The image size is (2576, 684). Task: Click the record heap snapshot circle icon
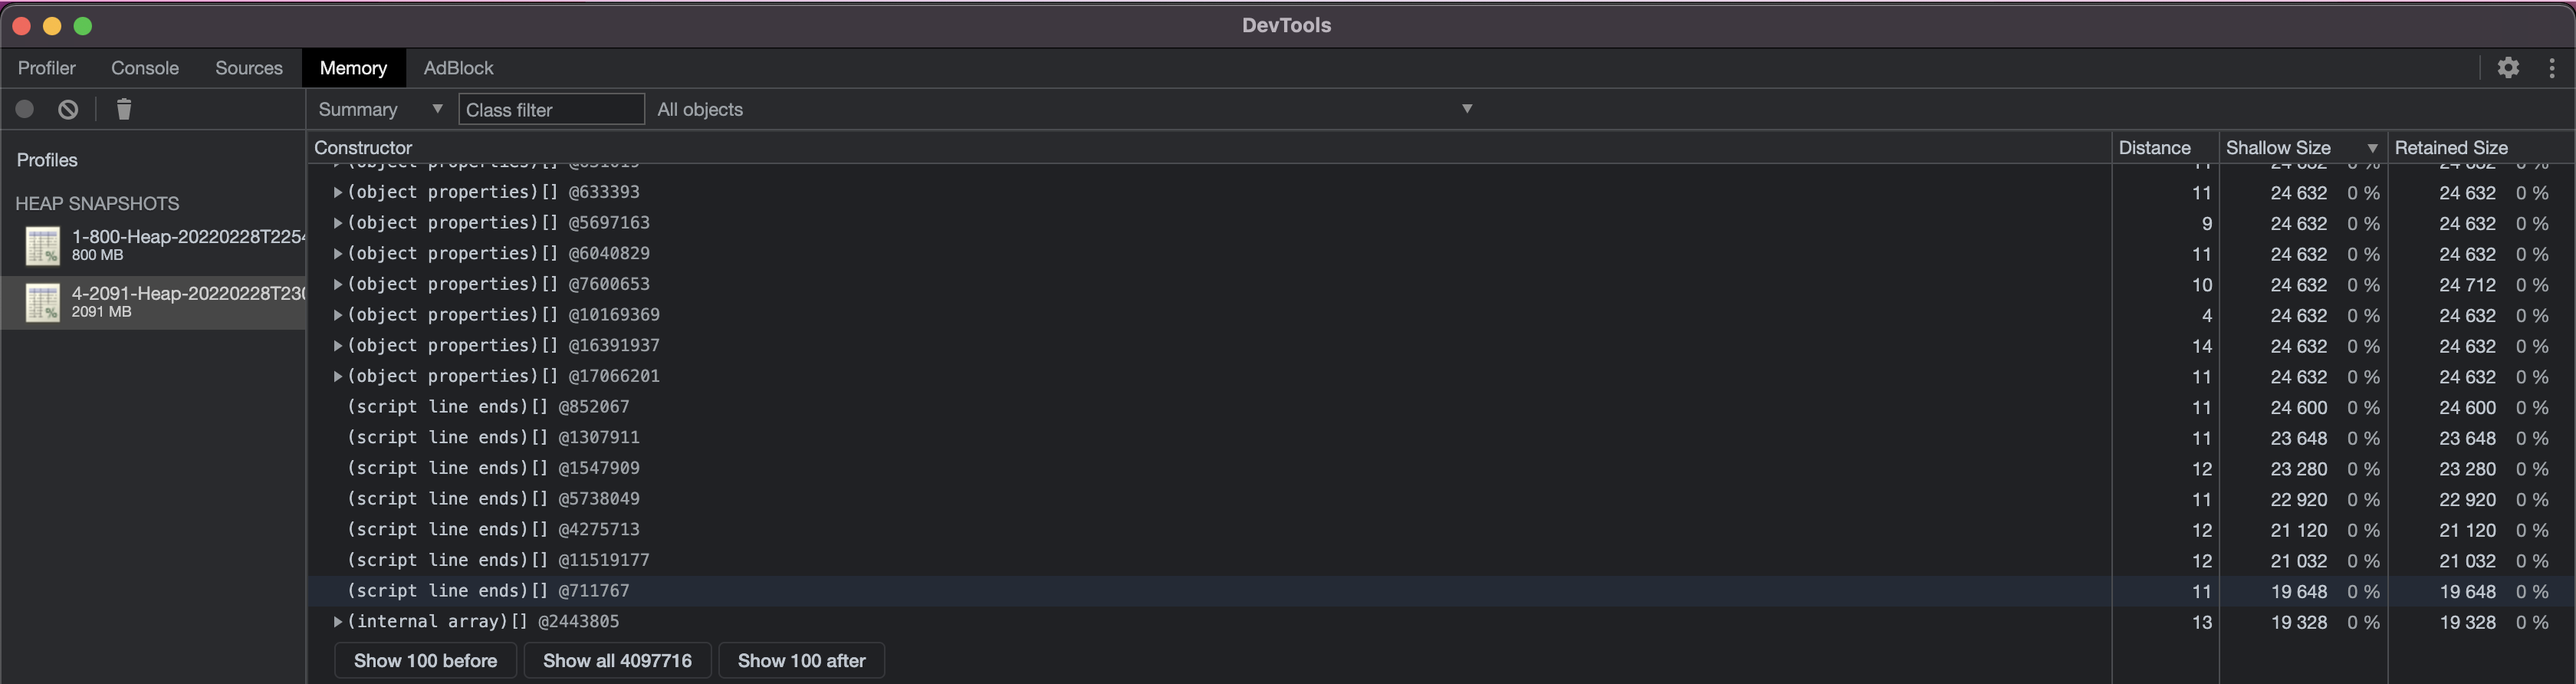point(25,109)
